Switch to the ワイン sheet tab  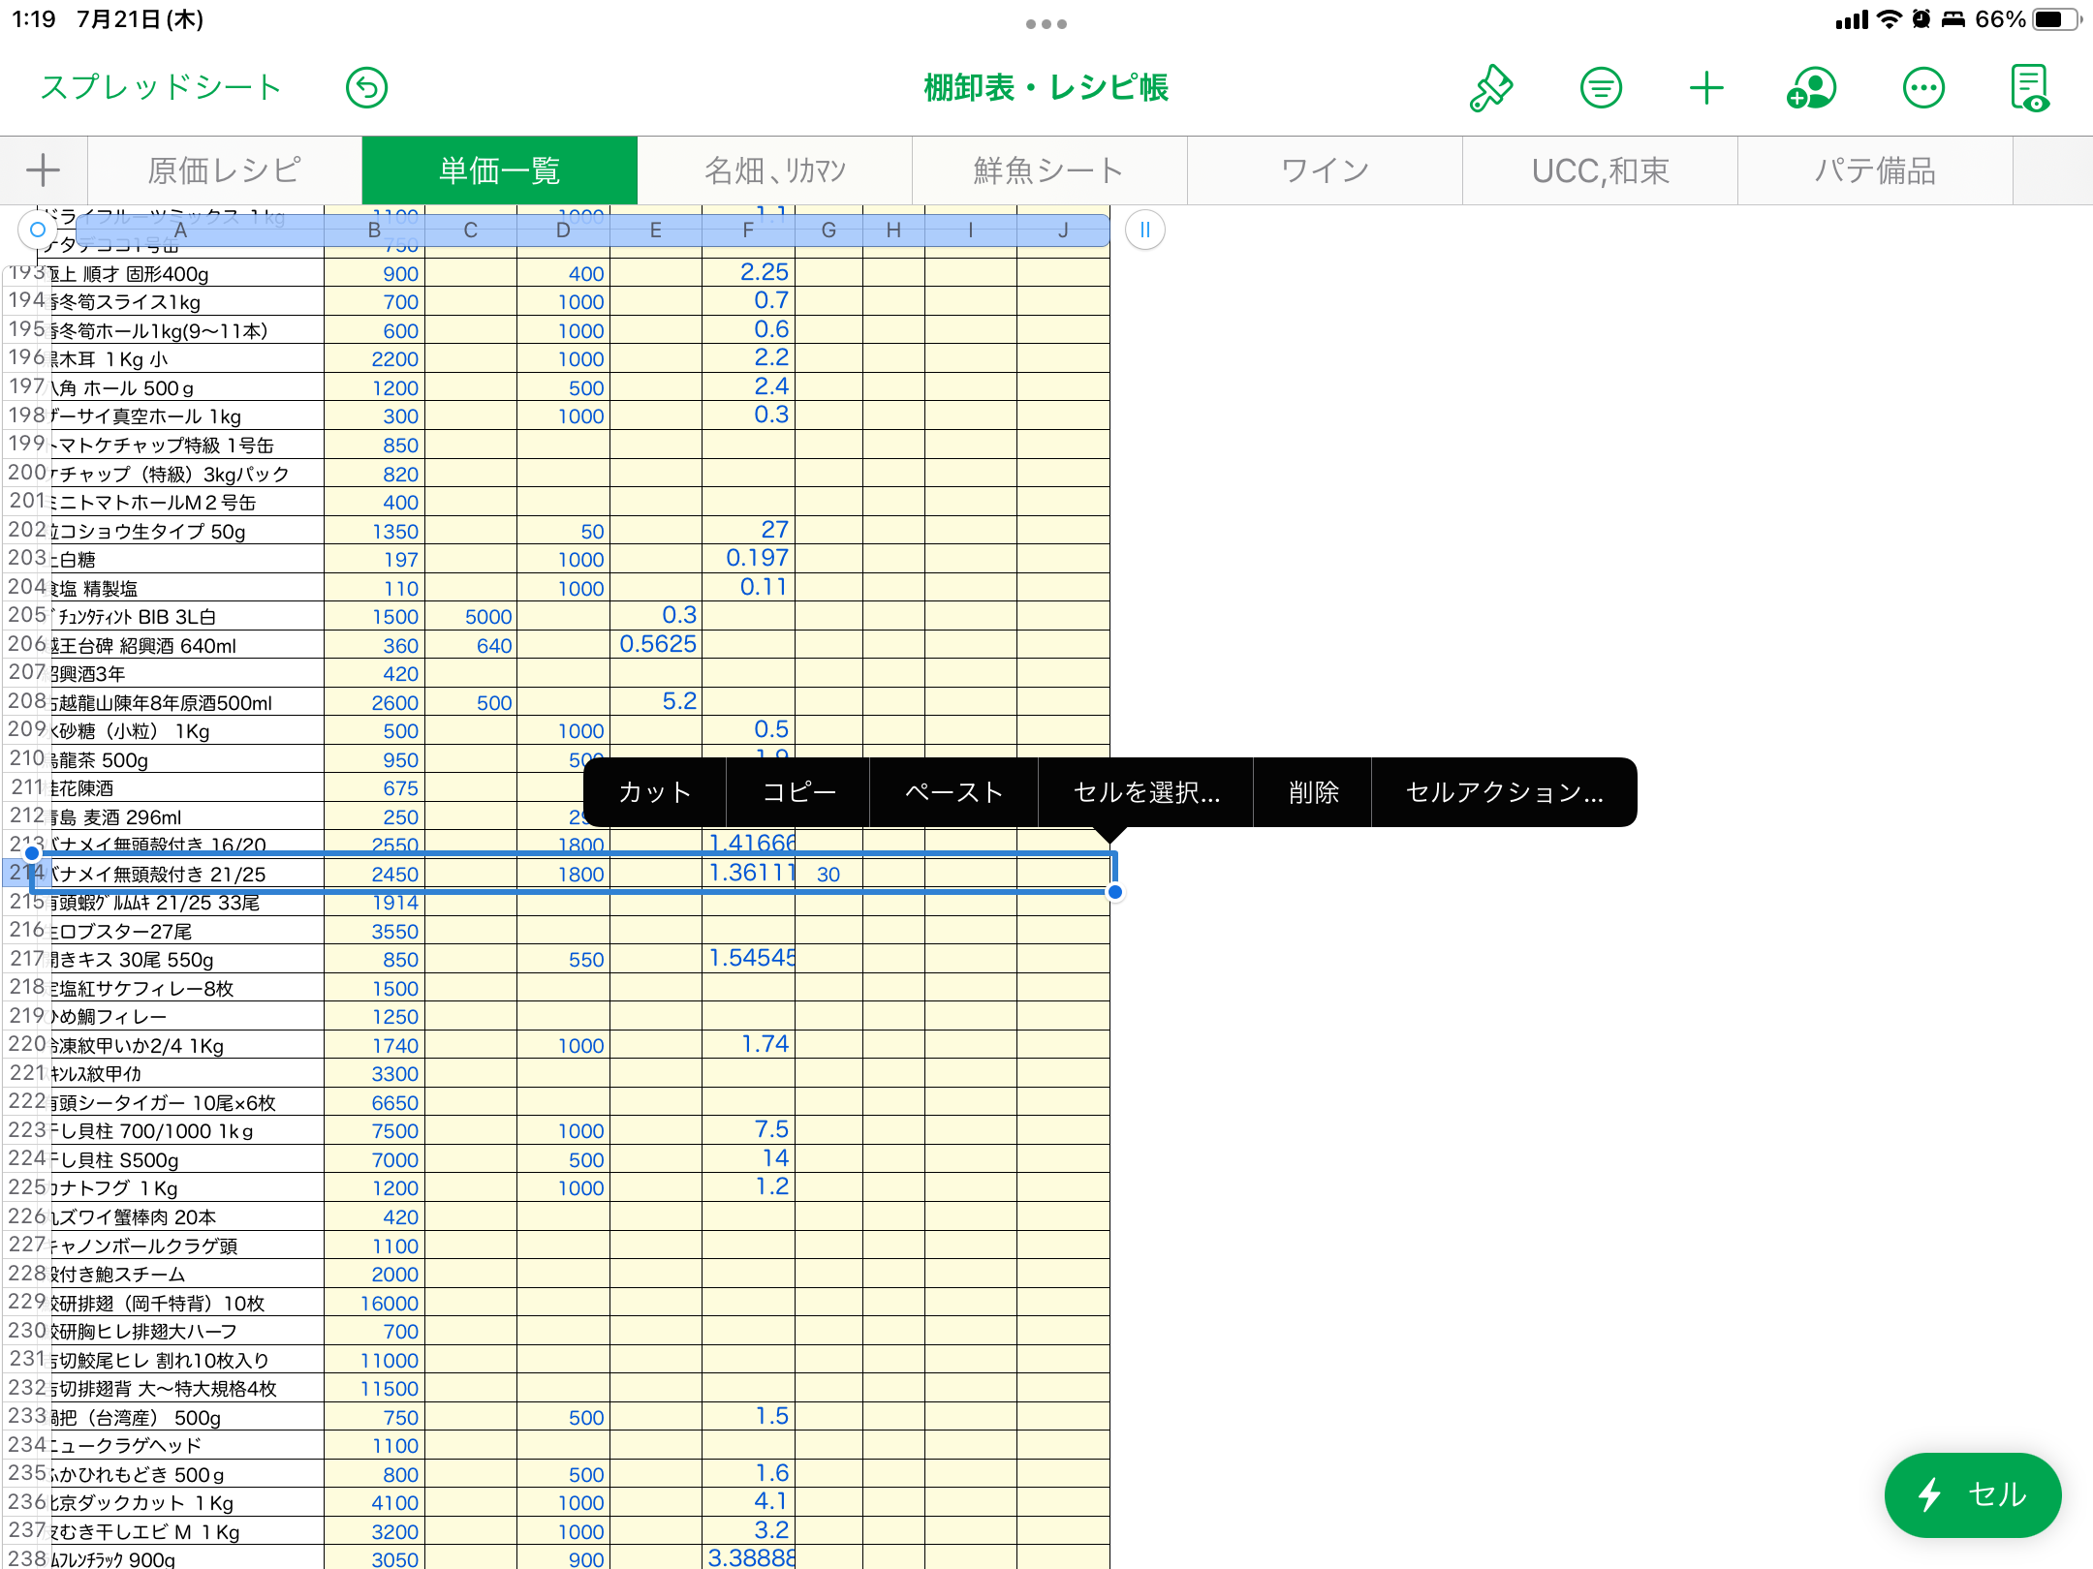coord(1324,169)
